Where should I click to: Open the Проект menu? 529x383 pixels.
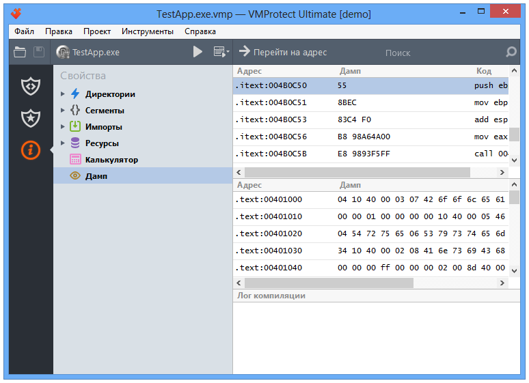(x=97, y=31)
